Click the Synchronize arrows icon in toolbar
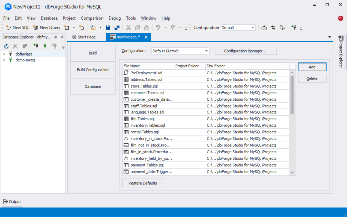347x217 pixels. 273,28
